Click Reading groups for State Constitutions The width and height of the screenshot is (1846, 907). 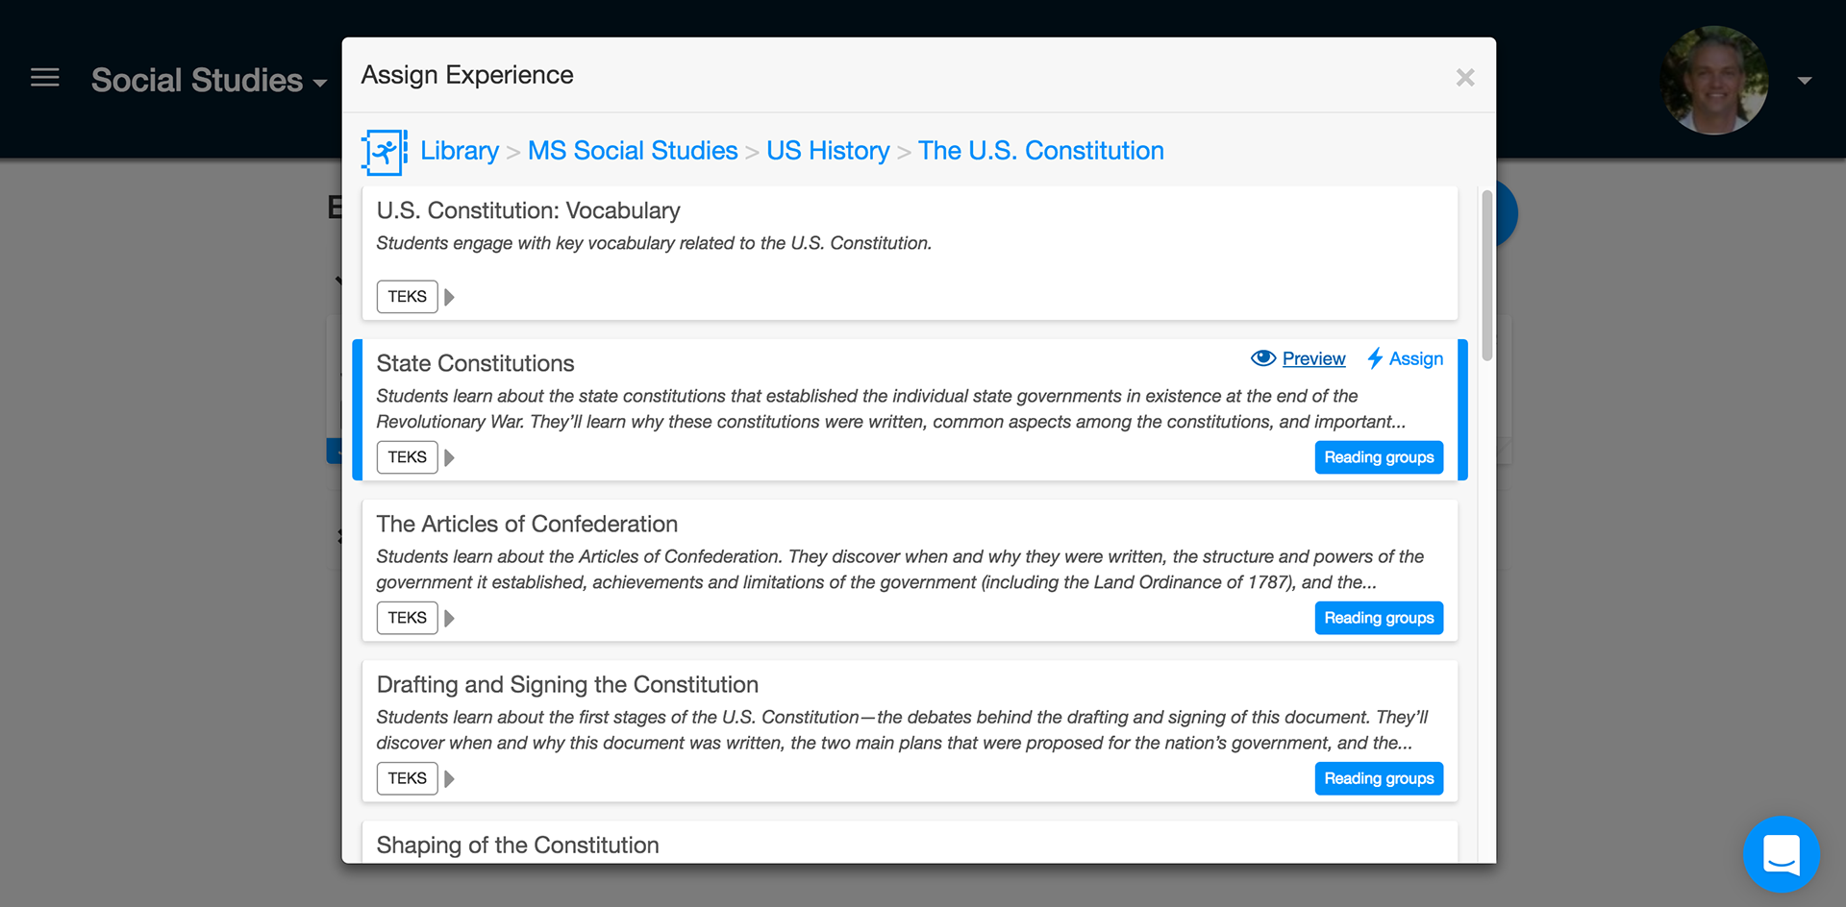[1379, 457]
